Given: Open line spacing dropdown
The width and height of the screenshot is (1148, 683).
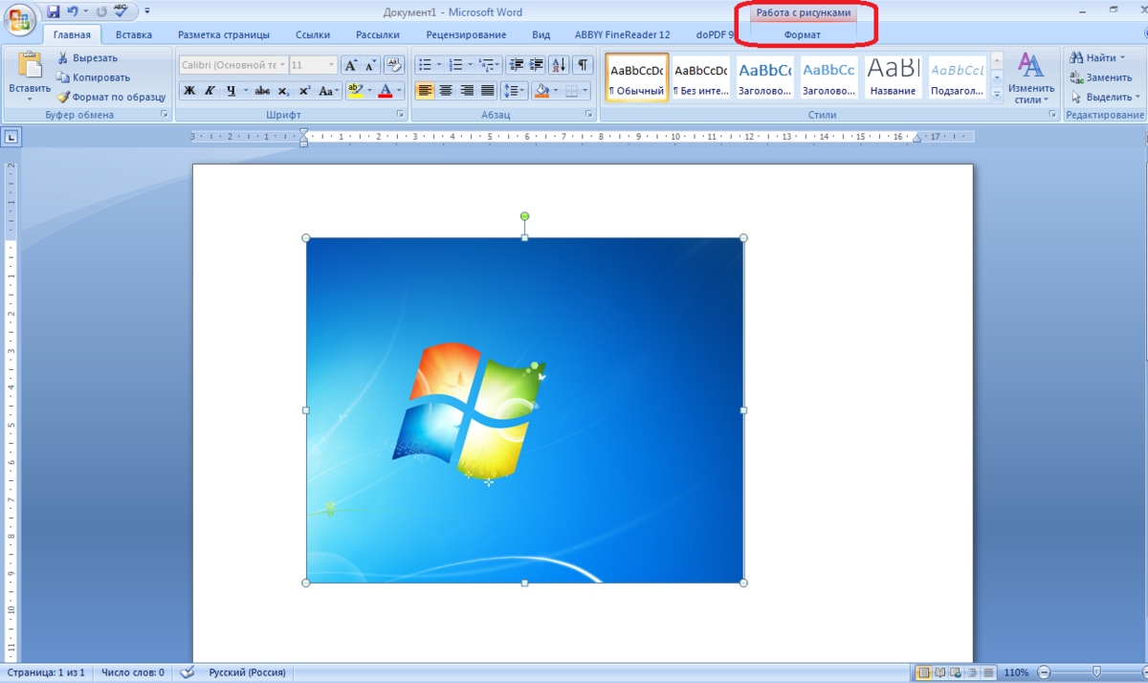Looking at the screenshot, I should [x=515, y=91].
